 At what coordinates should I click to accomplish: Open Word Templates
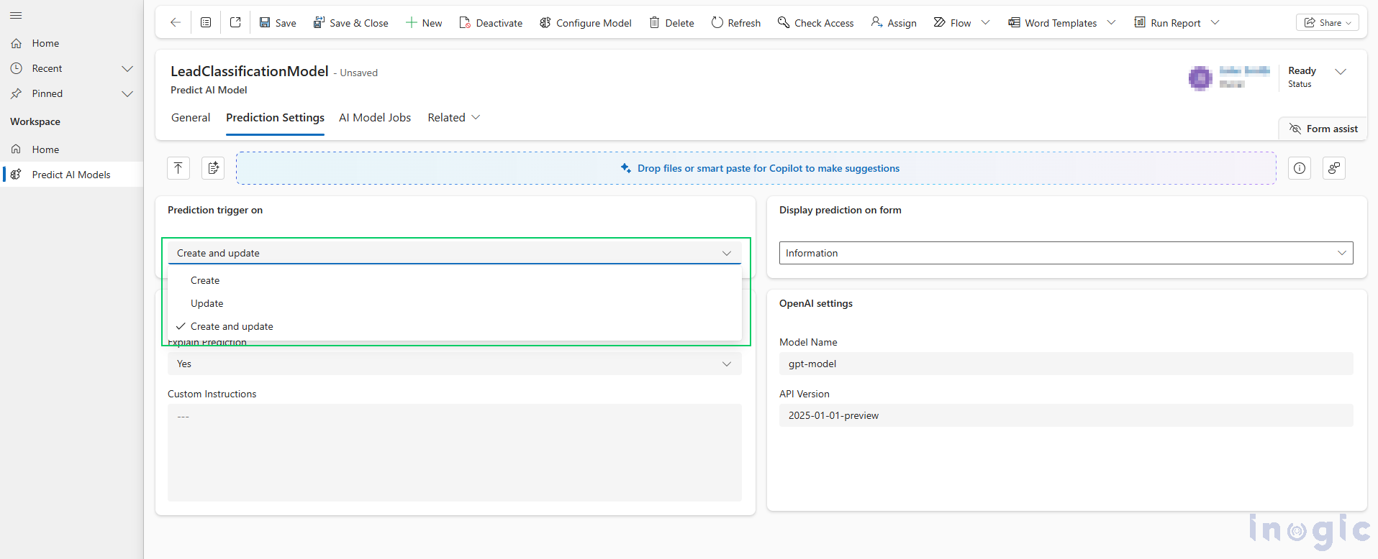click(1053, 22)
